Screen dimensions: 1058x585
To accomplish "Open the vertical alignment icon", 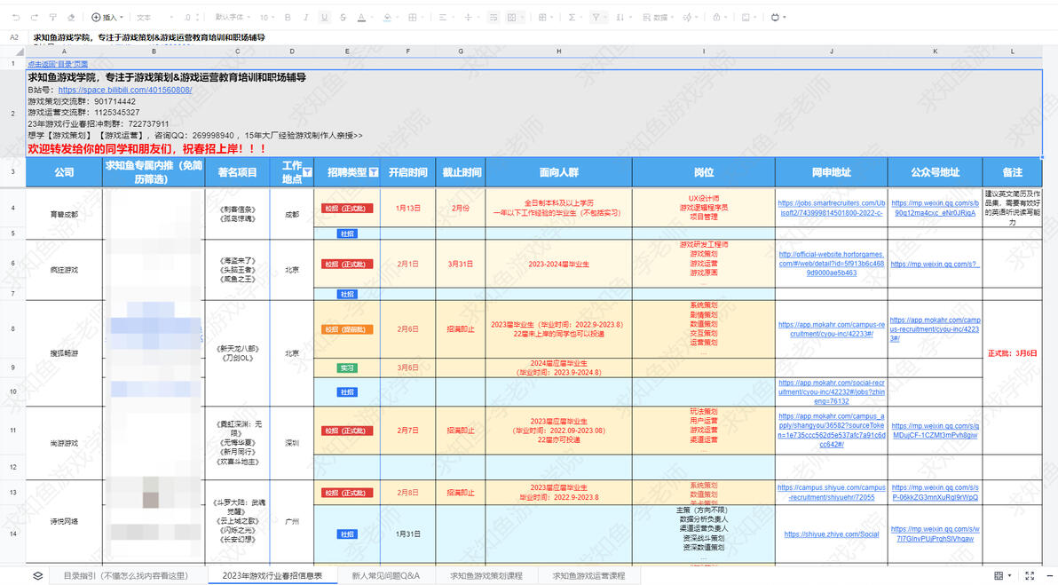I will [469, 18].
